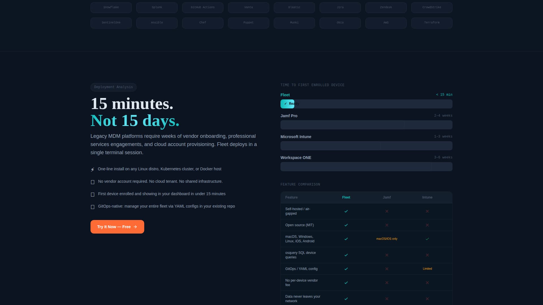Viewport: 543px width, 305px height.
Task: Click the CrowdStrike integration chip
Action: point(432,8)
